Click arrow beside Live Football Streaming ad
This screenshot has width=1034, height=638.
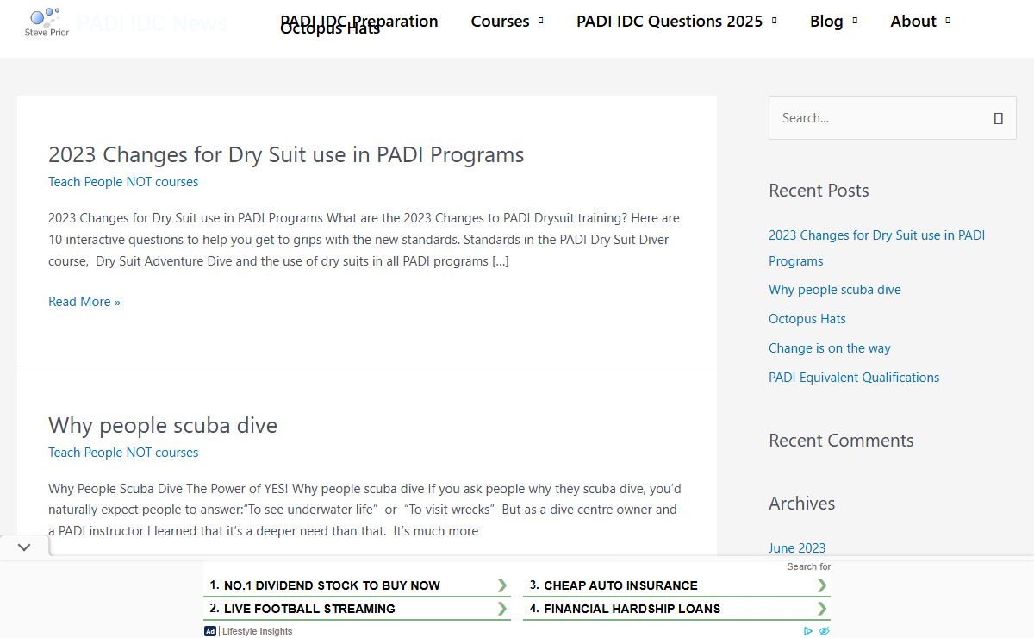pos(501,609)
